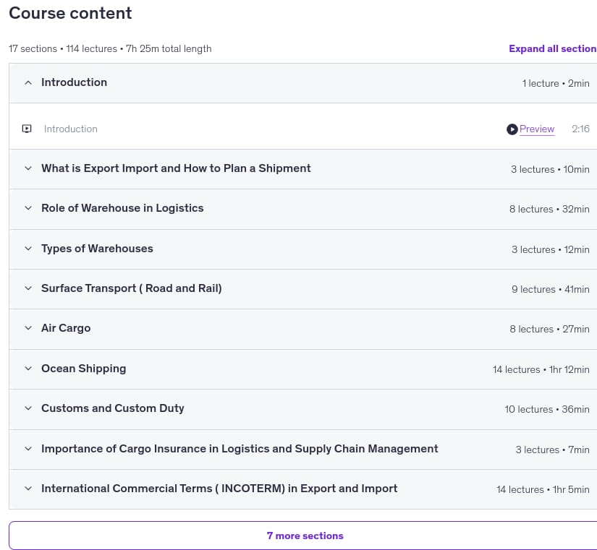Click the 'Ocean Shipping' section title
This screenshot has width=597, height=550.
(x=84, y=369)
